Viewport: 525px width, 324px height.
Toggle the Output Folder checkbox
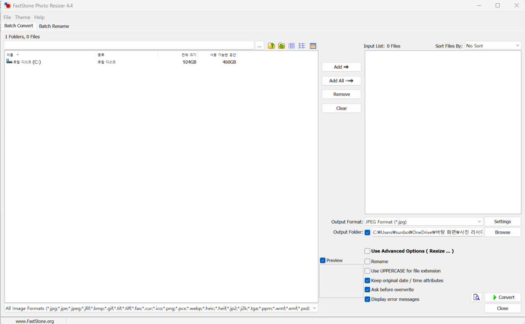pos(368,232)
